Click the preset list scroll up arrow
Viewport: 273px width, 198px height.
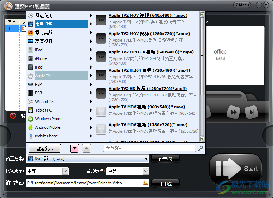(x=202, y=14)
